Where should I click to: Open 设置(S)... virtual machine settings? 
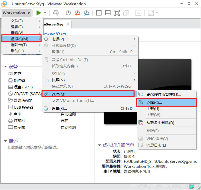tap(90, 109)
